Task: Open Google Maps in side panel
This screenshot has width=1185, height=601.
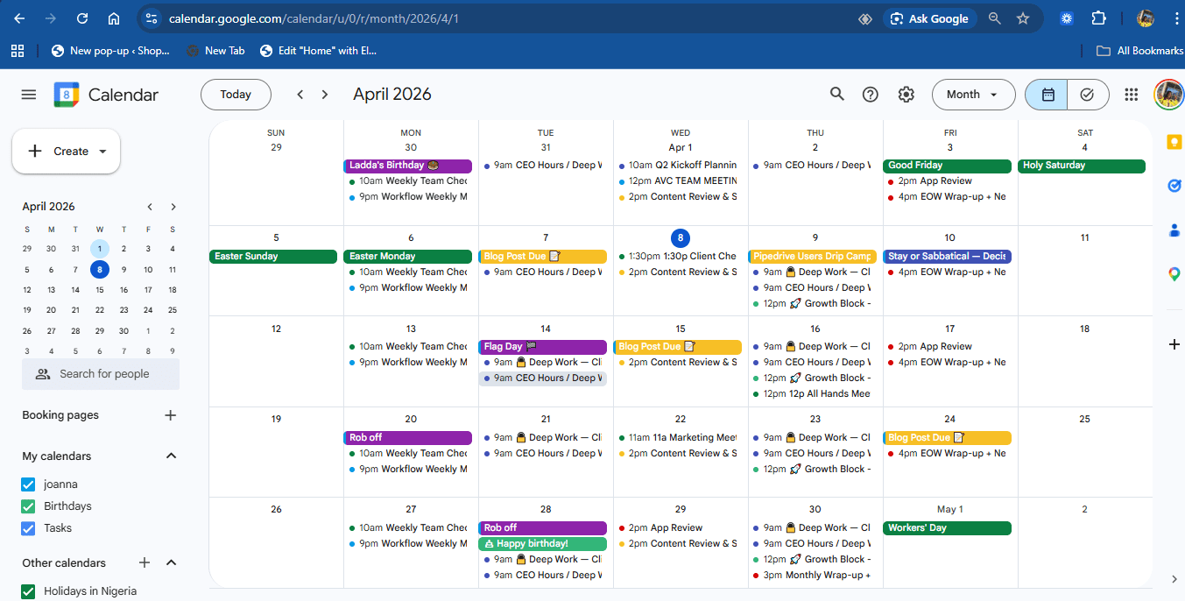Action: click(x=1174, y=274)
